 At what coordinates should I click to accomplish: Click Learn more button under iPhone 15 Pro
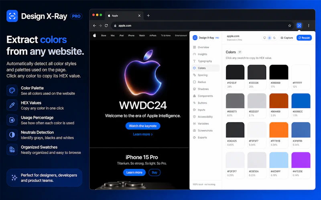(x=134, y=172)
